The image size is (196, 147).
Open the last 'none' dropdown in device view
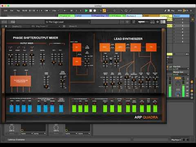[x=85, y=134]
